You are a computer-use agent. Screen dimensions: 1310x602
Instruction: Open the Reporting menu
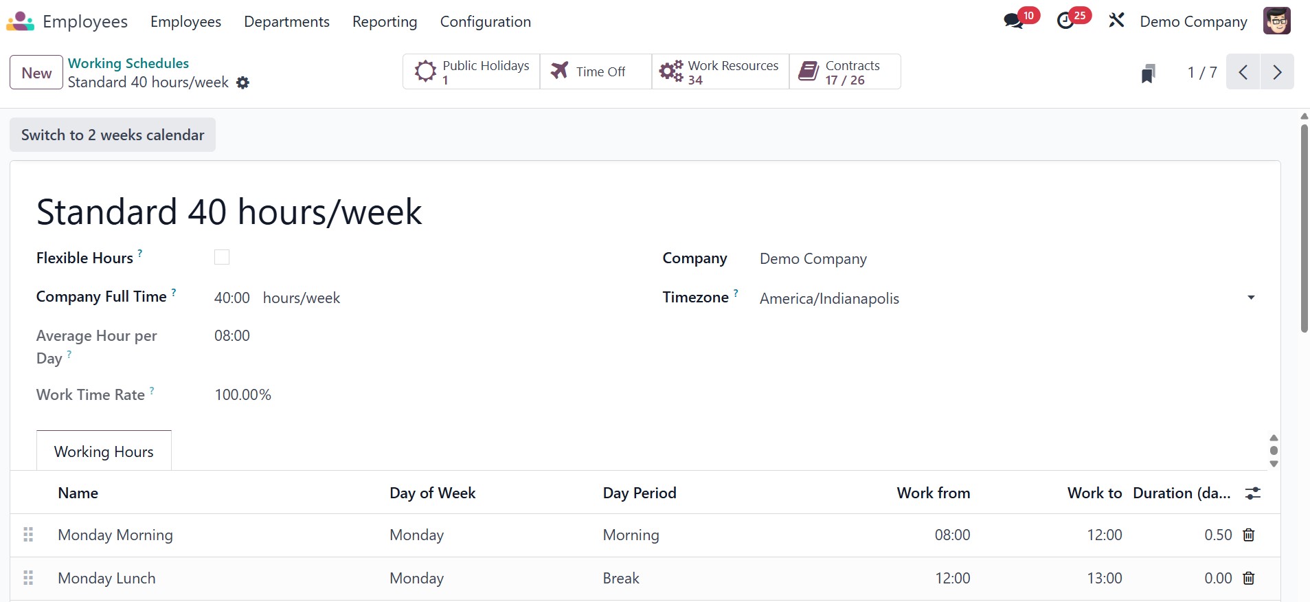tap(385, 21)
